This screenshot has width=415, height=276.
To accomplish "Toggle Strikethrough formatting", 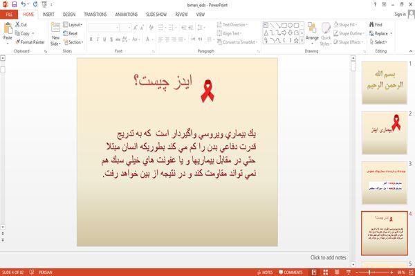I will point(118,39).
